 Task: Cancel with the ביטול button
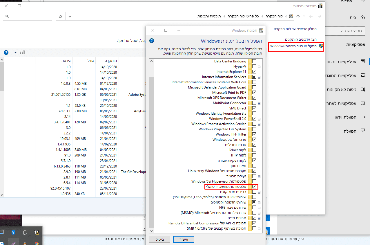[x=159, y=239]
